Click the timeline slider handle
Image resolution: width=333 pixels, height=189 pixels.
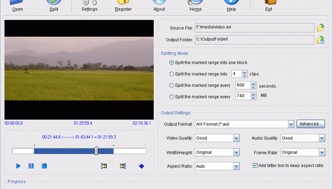coord(96,151)
